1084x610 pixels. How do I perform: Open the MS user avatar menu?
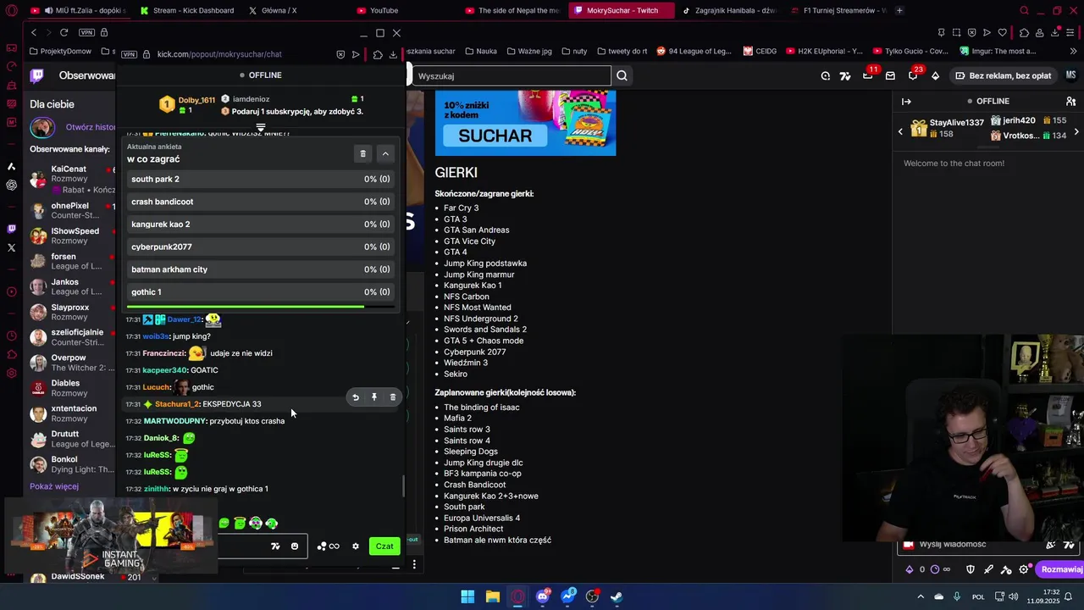click(x=1071, y=75)
